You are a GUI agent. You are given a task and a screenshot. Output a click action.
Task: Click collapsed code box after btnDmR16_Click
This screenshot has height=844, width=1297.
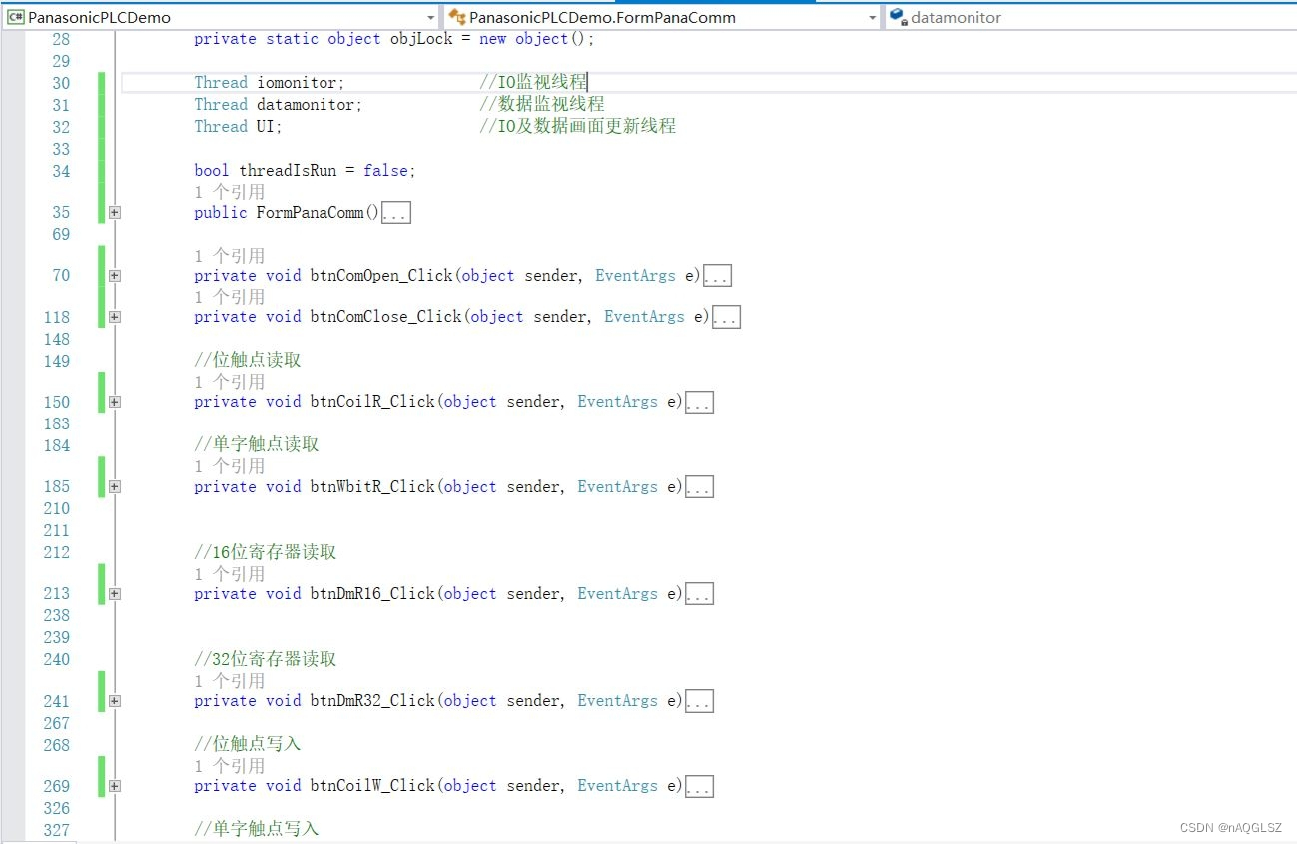tap(699, 595)
